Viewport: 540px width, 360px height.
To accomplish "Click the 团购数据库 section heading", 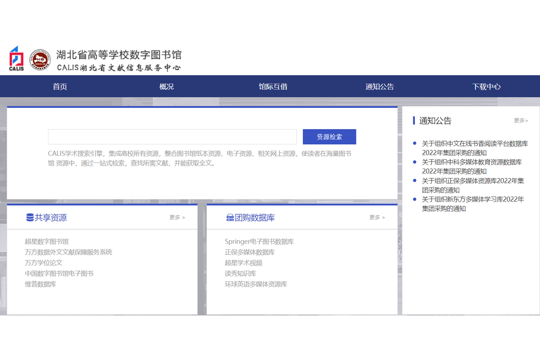I will tap(254, 218).
